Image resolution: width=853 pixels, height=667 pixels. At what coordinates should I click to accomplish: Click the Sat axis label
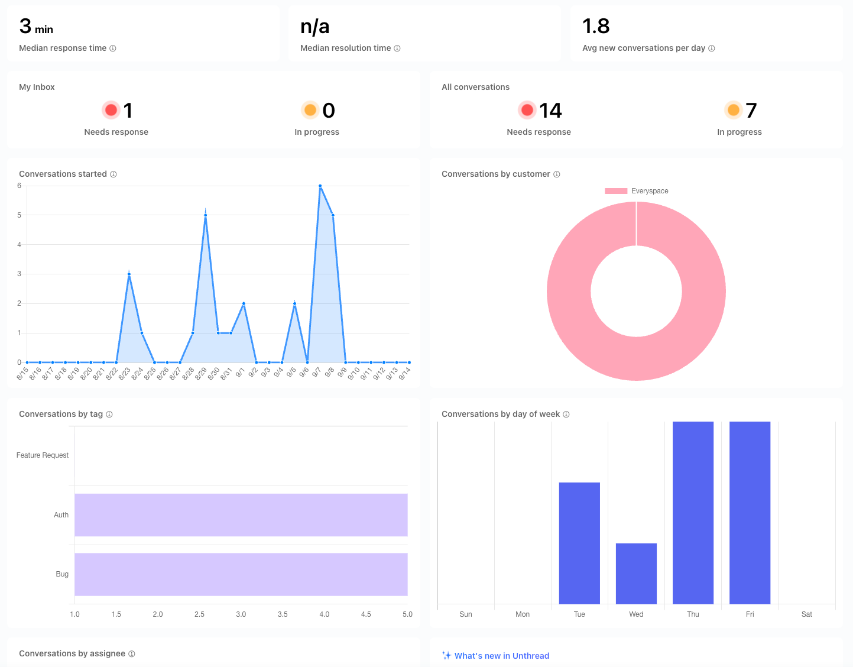[x=807, y=614]
